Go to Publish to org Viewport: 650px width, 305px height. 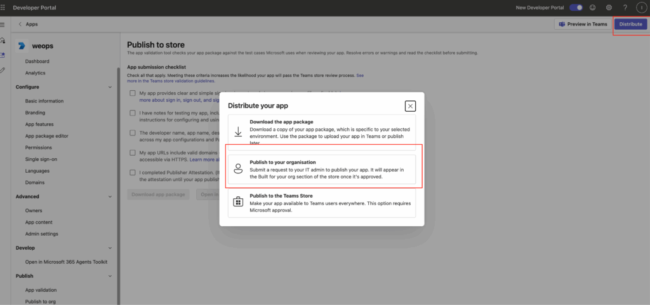[40, 302]
